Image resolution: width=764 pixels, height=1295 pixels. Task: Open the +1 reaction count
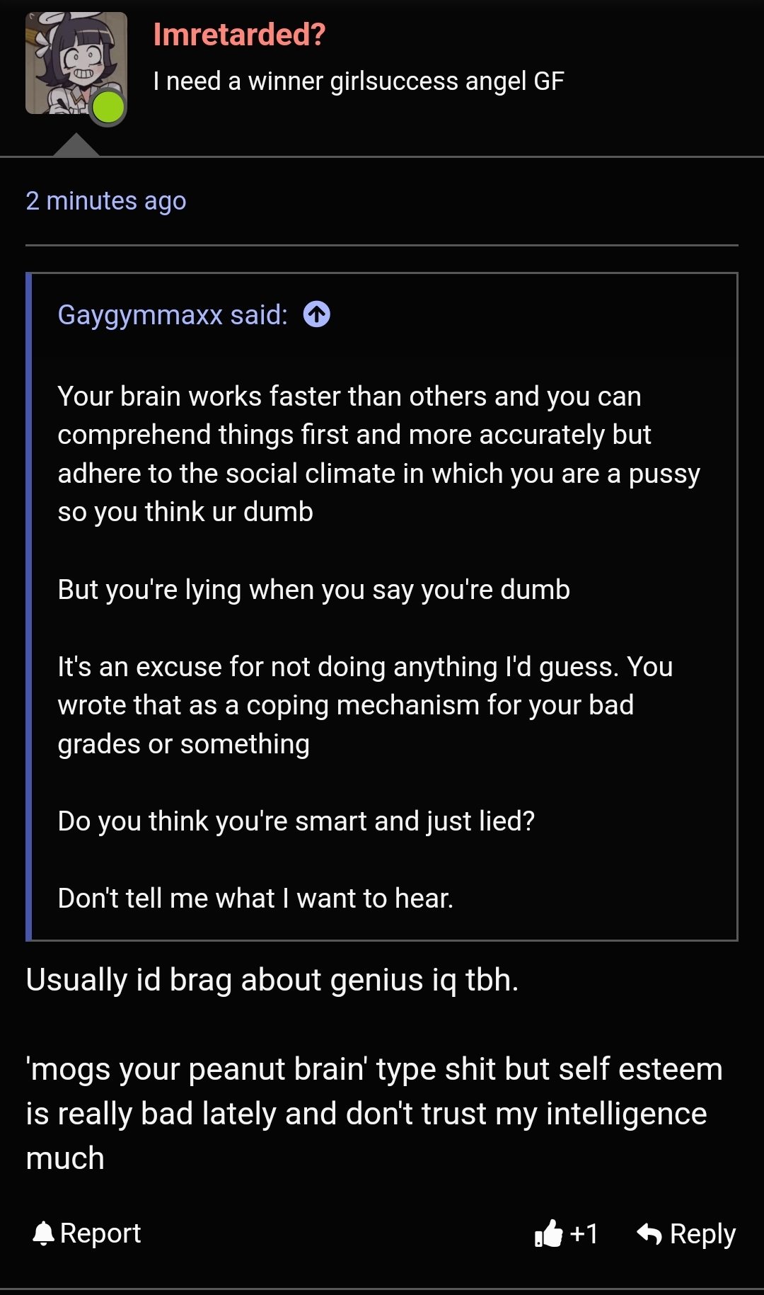click(584, 1234)
